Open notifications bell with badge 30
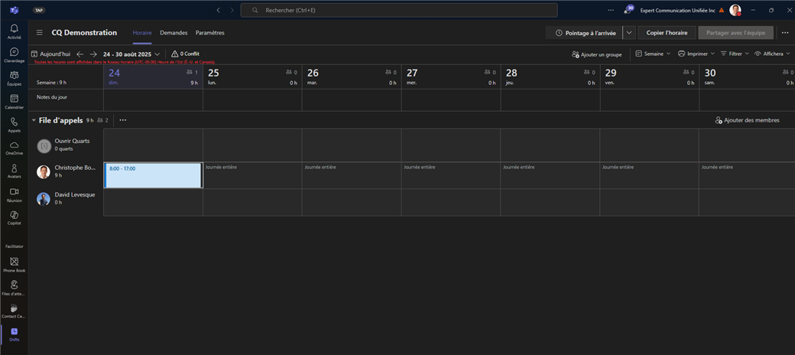 (627, 10)
